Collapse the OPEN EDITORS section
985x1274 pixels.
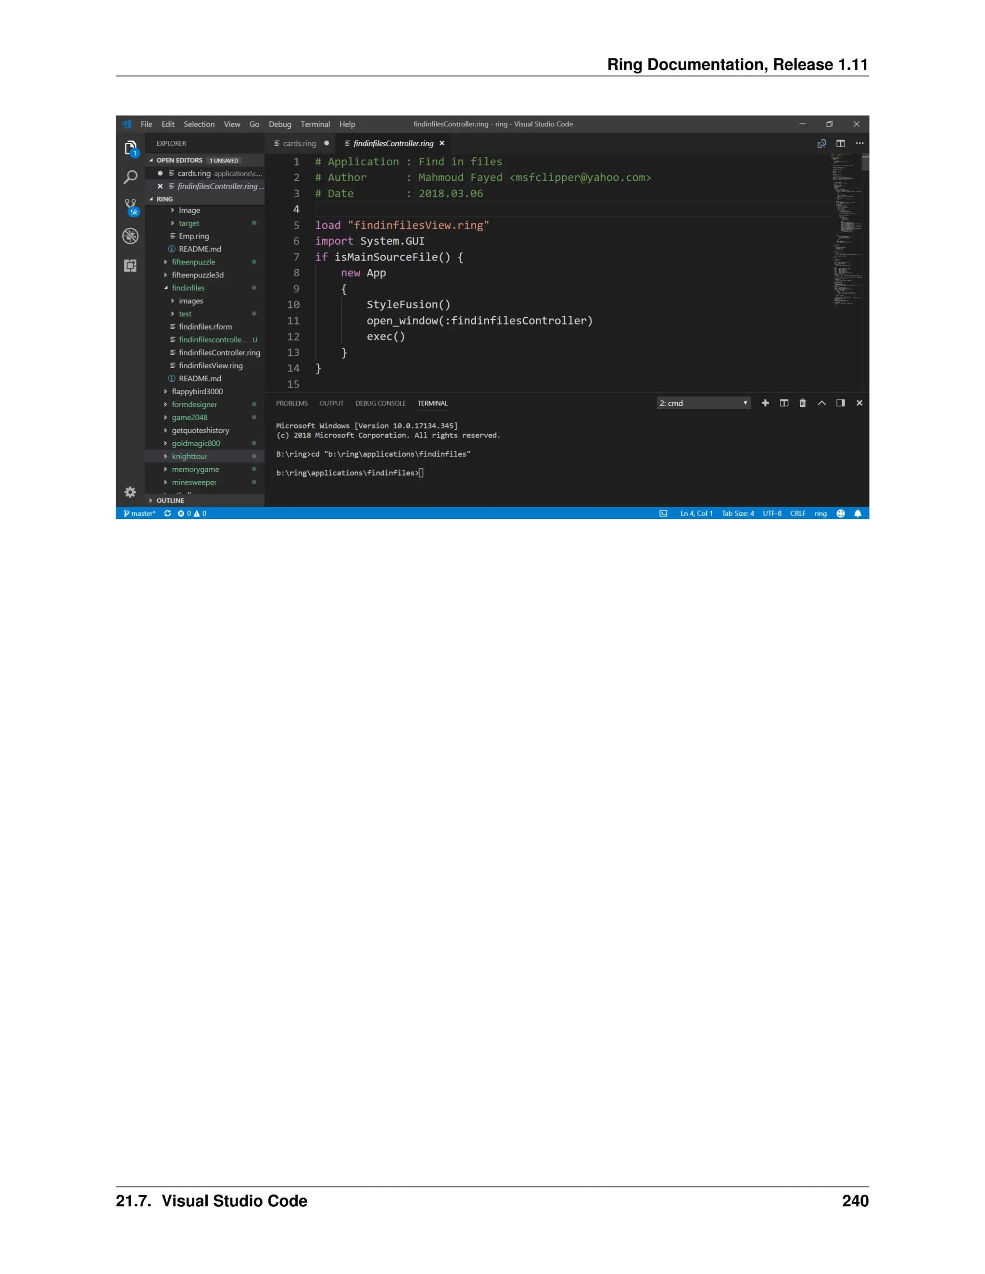point(179,161)
